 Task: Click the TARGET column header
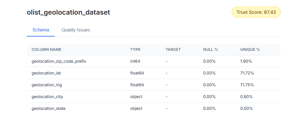(173, 49)
